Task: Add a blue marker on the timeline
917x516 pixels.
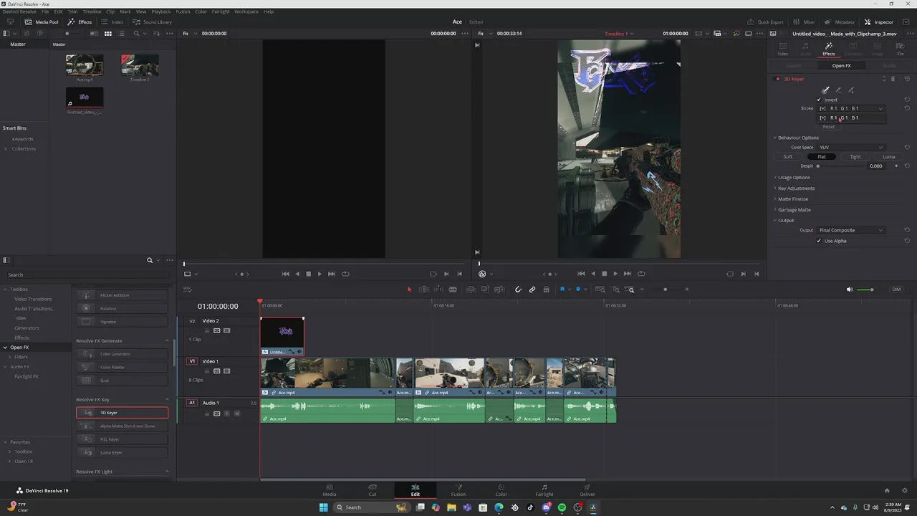Action: [x=578, y=290]
